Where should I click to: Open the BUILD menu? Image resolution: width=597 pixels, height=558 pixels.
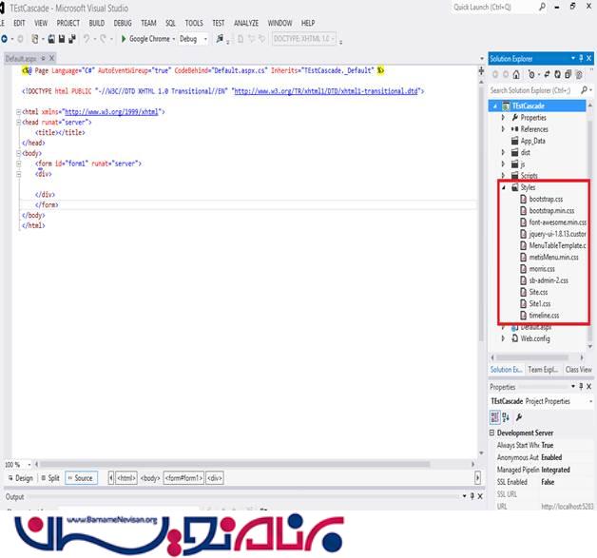pyautogui.click(x=96, y=22)
